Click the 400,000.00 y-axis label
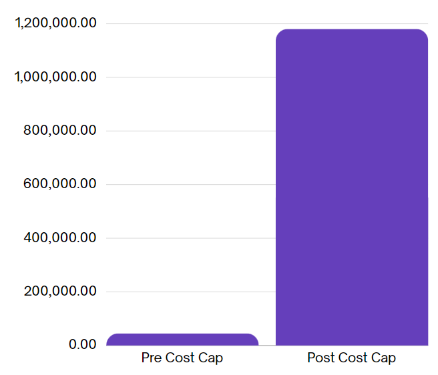 click(x=60, y=238)
